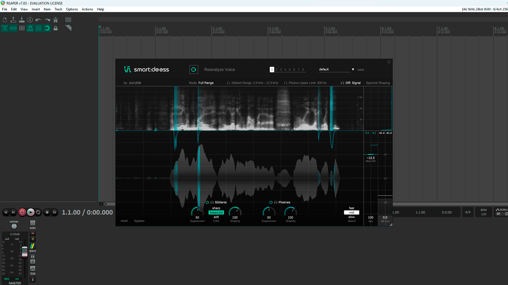Open the View menu
This screenshot has height=285, width=508.
24,9
